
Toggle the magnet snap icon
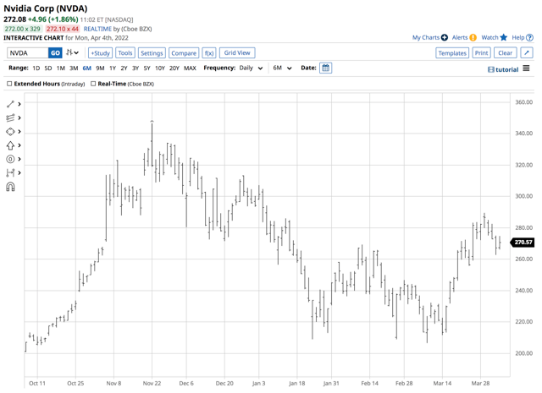click(x=10, y=187)
